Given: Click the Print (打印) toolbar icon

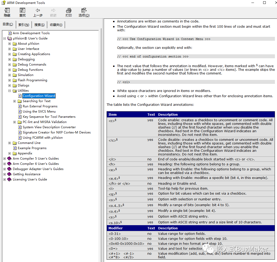Looking at the screenshot, I should (x=69, y=10).
